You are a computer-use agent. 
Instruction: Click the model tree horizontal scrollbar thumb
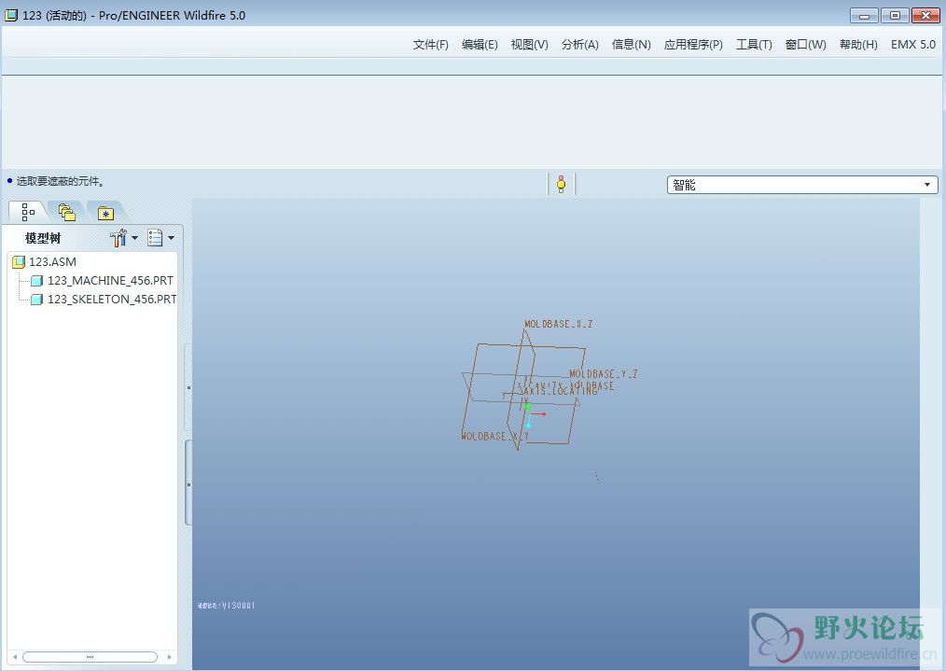90,656
